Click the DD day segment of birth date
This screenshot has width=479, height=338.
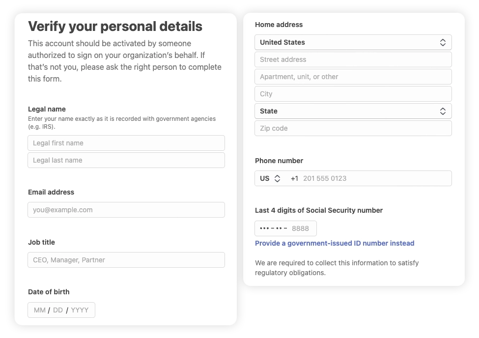coord(58,310)
